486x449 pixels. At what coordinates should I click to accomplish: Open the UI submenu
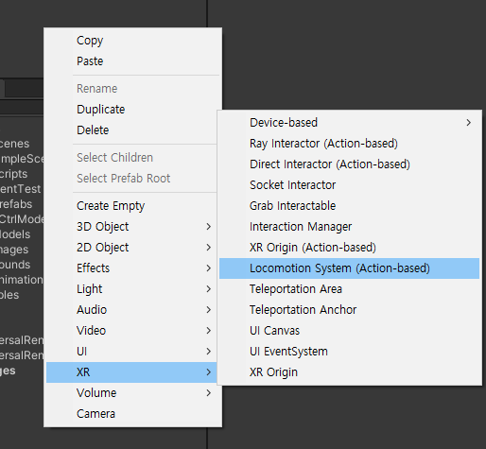132,352
